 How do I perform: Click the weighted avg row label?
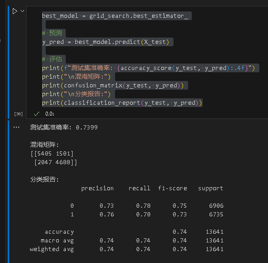(52, 249)
